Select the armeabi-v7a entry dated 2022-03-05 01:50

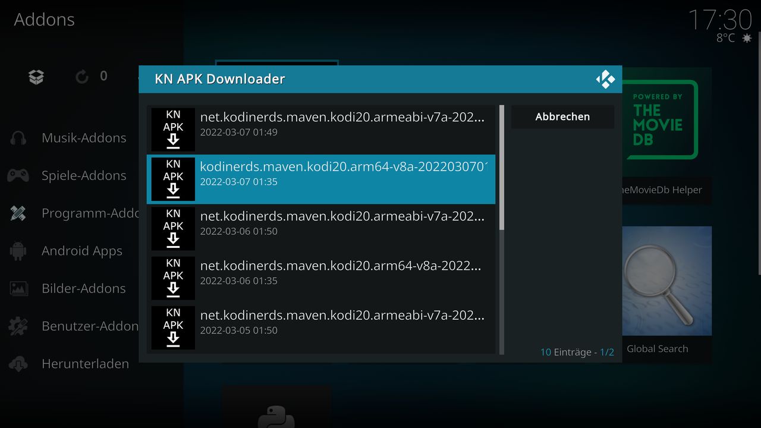coord(321,328)
